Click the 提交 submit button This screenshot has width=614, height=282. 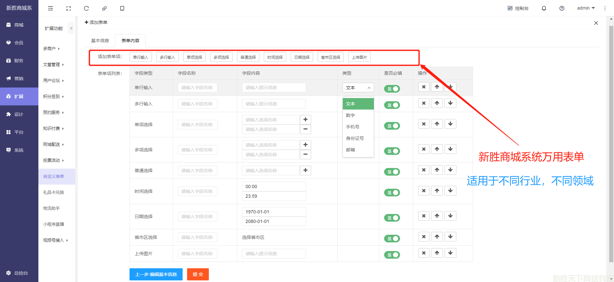click(198, 274)
